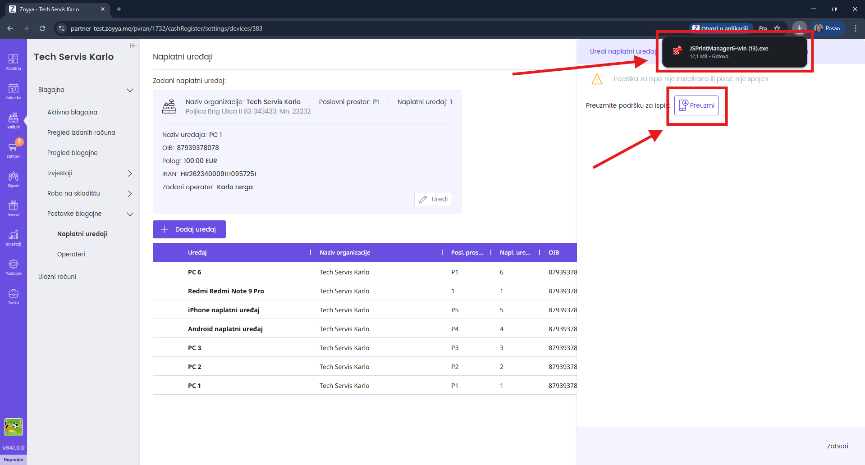865x465 pixels.
Task: Click the Preuzmi download button
Action: (x=696, y=105)
